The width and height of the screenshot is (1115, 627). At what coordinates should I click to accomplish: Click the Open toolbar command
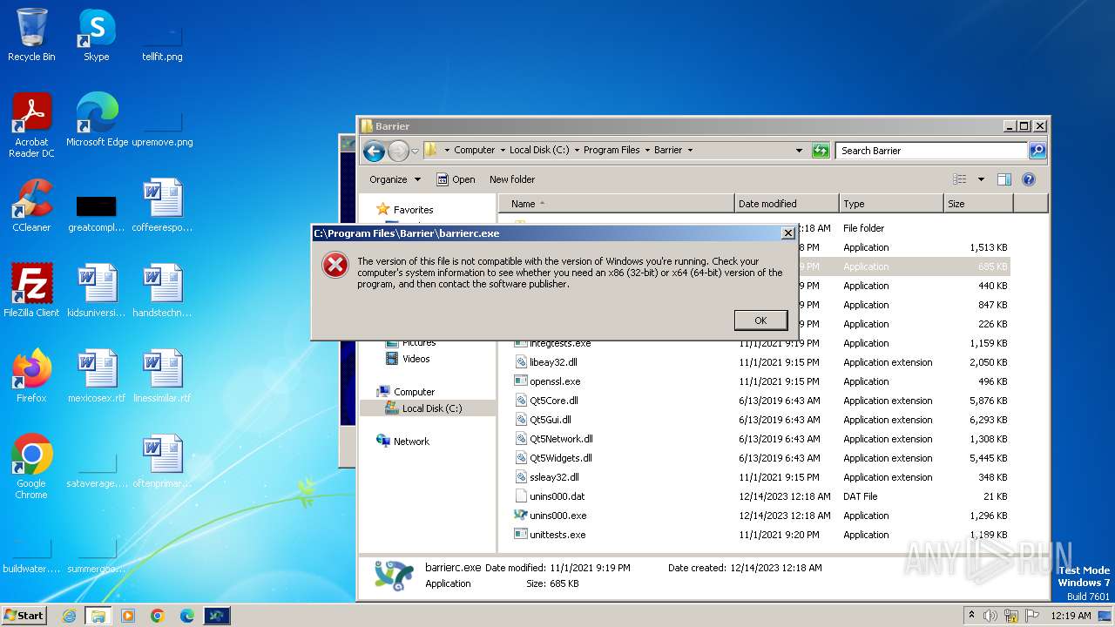point(456,179)
